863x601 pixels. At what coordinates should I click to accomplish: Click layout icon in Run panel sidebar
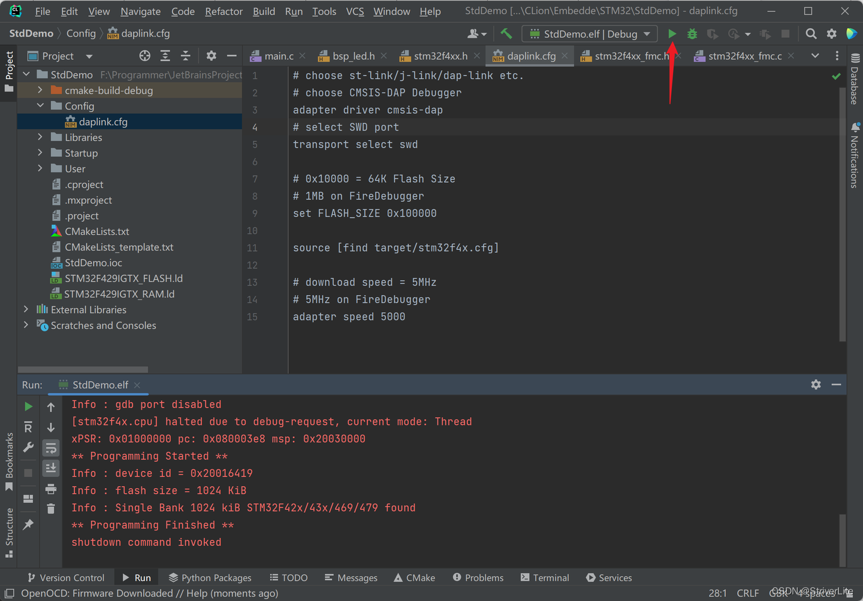(x=28, y=499)
